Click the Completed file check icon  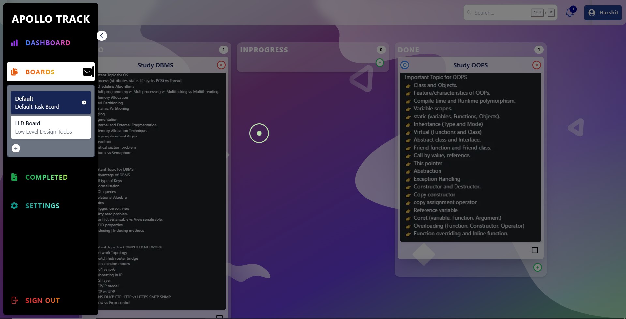[x=14, y=177]
